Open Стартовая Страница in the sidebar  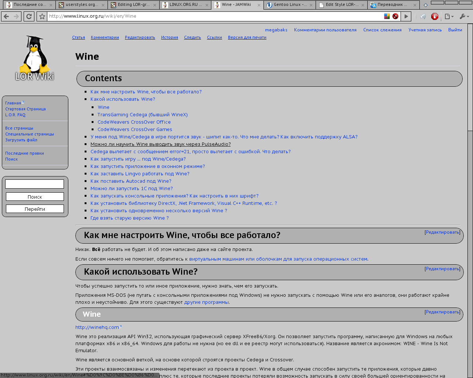pos(25,109)
